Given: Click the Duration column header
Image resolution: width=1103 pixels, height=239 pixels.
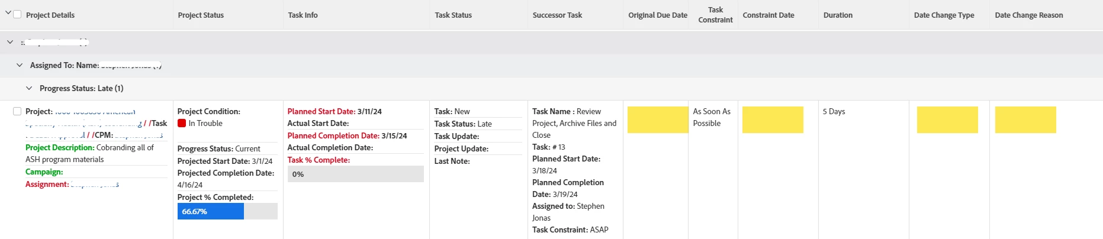Looking at the screenshot, I should 838,15.
